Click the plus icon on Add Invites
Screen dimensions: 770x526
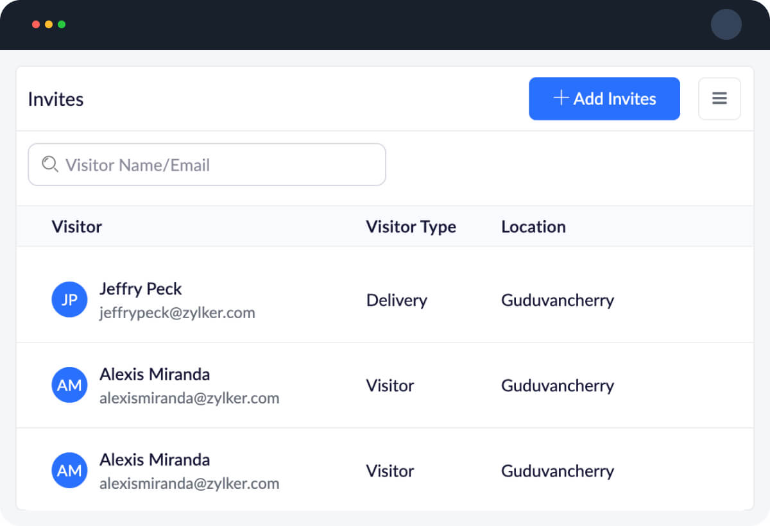[561, 98]
